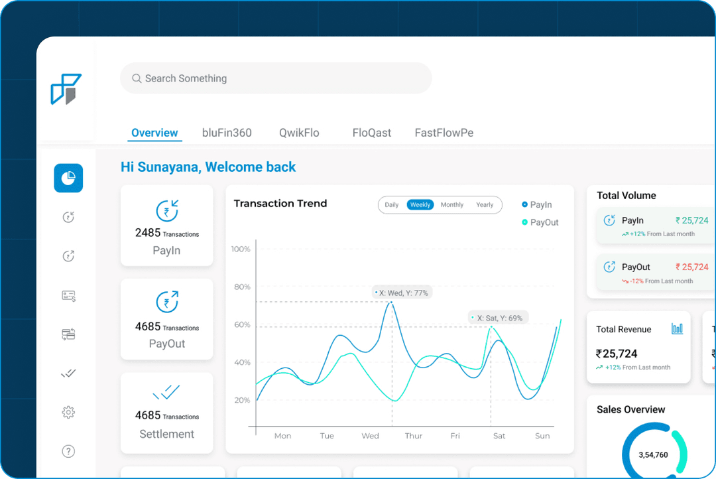Click the Sales Overview heading
The image size is (716, 479).
630,409
